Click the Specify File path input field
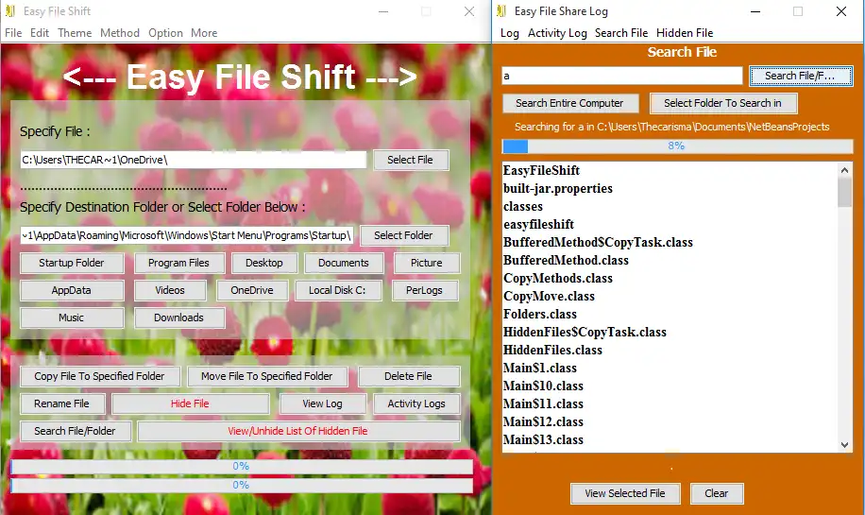Image resolution: width=865 pixels, height=515 pixels. click(x=193, y=160)
